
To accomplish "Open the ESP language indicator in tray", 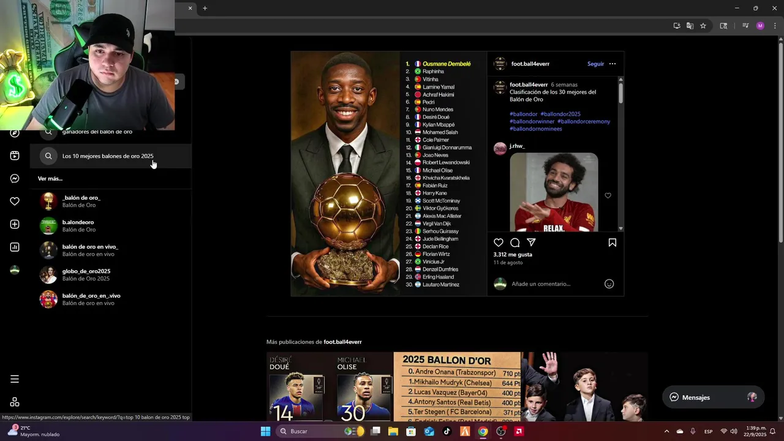I will point(708,431).
